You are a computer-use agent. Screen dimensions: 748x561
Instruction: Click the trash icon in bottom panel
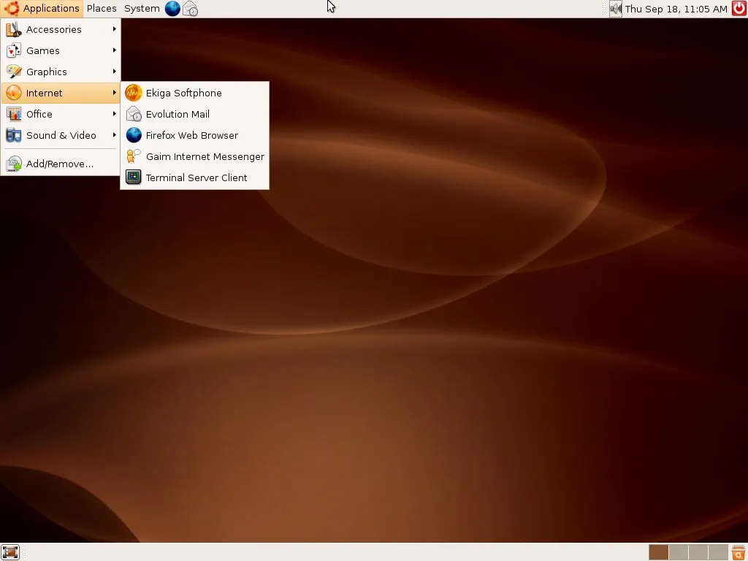[739, 552]
